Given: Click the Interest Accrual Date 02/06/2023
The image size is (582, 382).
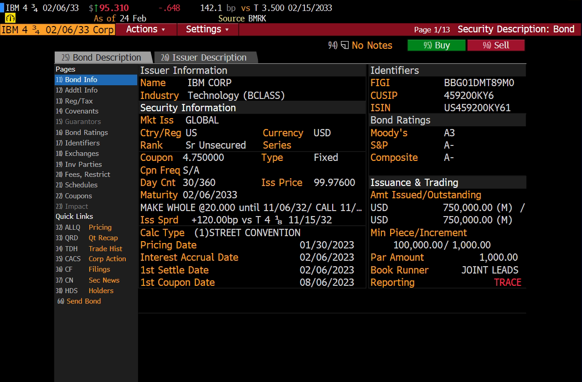Looking at the screenshot, I should coord(327,258).
